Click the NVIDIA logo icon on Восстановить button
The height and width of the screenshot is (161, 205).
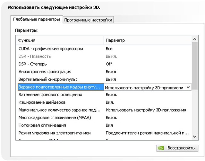(x=161, y=148)
